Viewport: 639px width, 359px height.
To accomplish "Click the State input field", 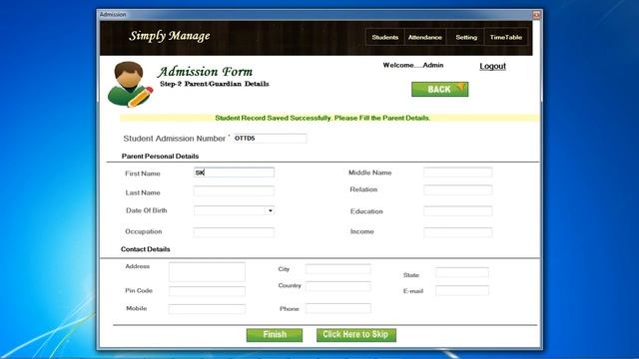I will pos(462,272).
